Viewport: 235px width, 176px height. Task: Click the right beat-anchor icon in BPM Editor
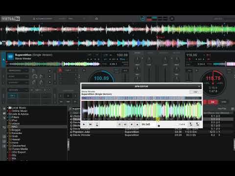[x=197, y=125]
